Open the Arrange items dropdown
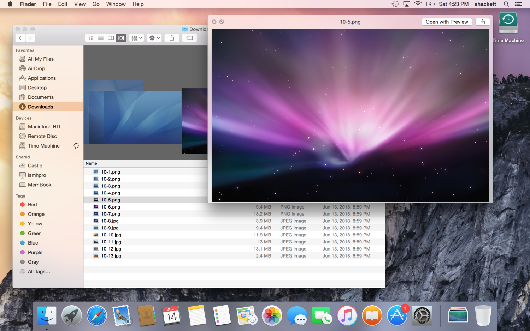The height and width of the screenshot is (331, 530). coord(136,38)
